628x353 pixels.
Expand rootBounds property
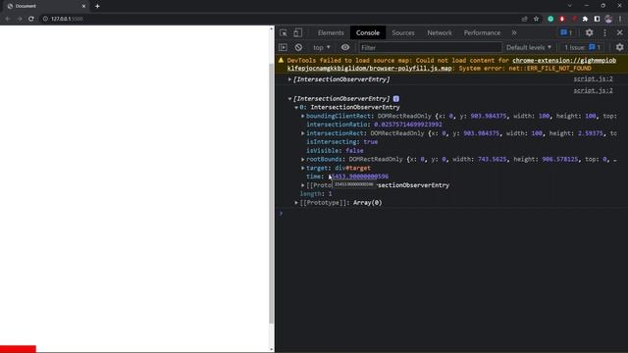tap(303, 159)
